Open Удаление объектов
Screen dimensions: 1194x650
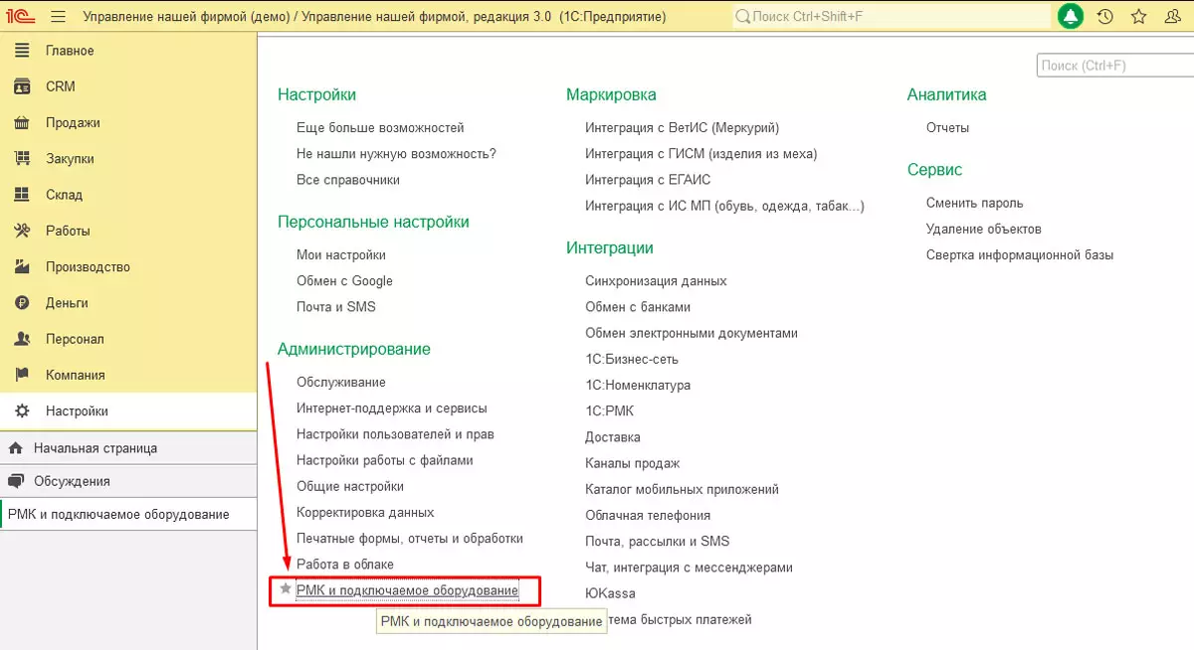coord(984,229)
